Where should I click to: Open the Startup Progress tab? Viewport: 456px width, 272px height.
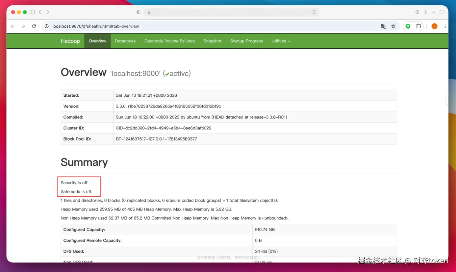[x=247, y=41]
